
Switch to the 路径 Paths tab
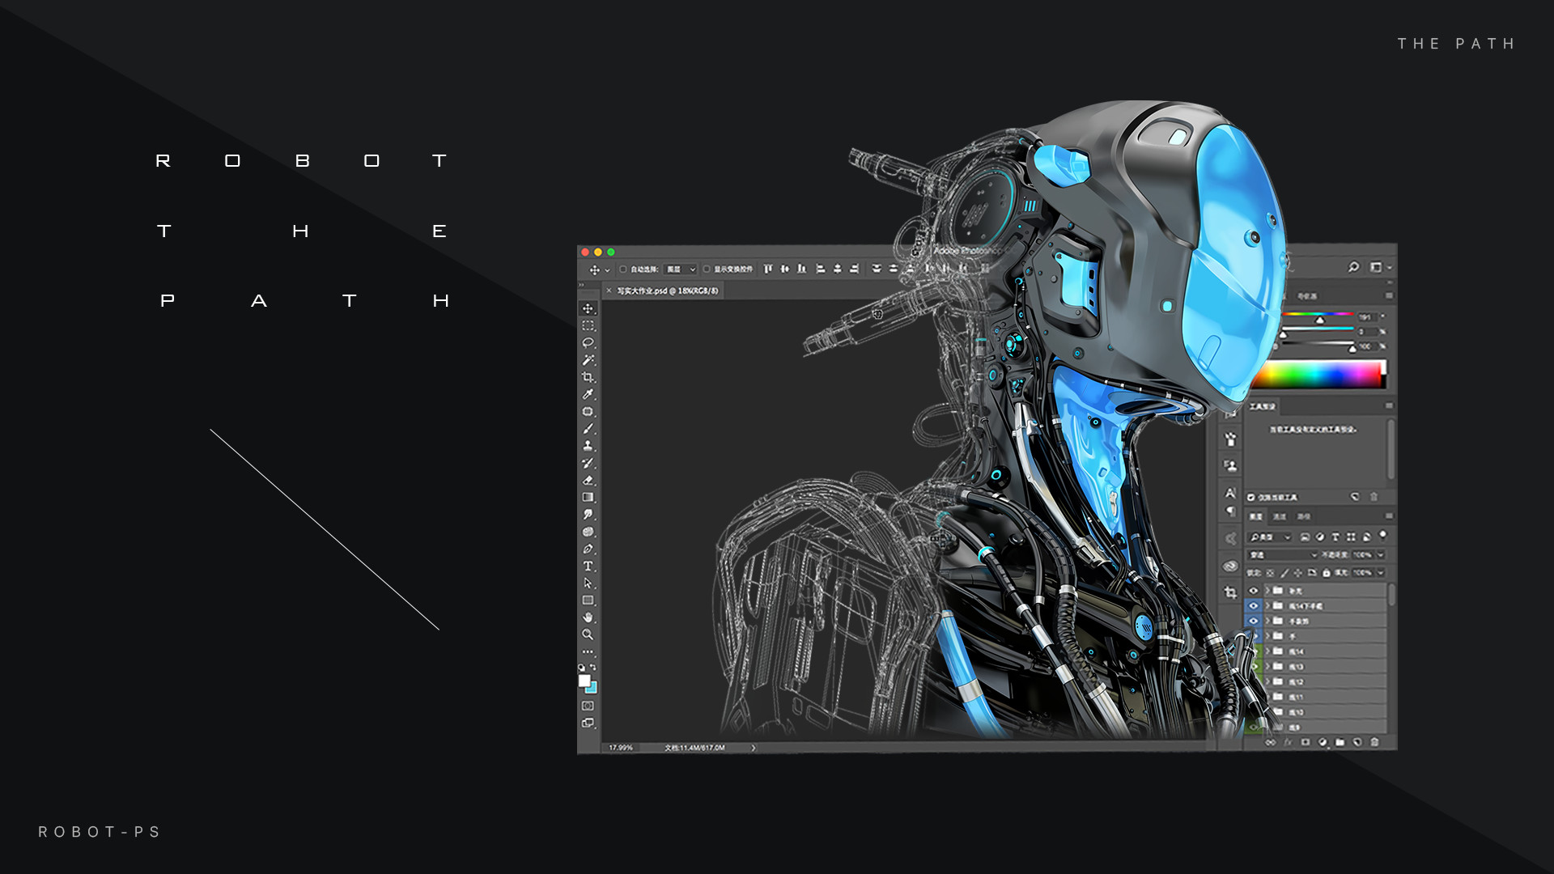point(1304,516)
